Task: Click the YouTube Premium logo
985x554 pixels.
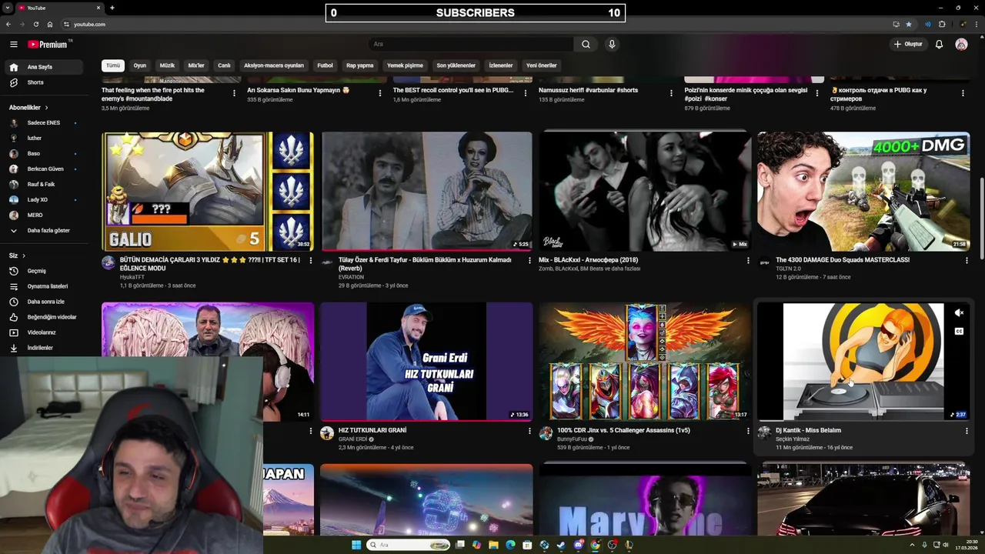Action: 48,45
